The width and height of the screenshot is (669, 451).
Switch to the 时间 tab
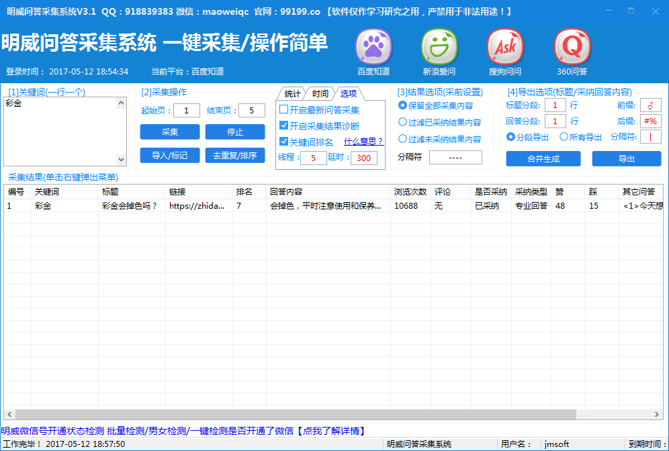[320, 94]
